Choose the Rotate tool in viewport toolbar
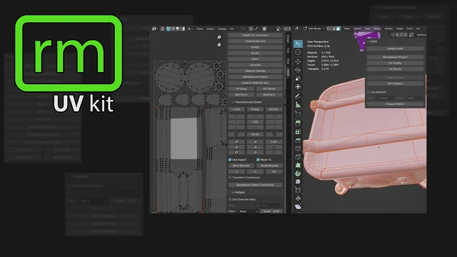The image size is (457, 257). 298,70
